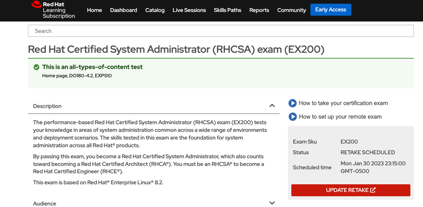Click into the Search field
Viewport: 423px width, 207px height.
220,31
